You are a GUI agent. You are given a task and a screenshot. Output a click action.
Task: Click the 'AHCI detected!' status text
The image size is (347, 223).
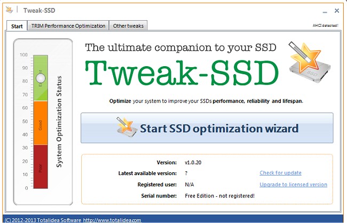325,26
